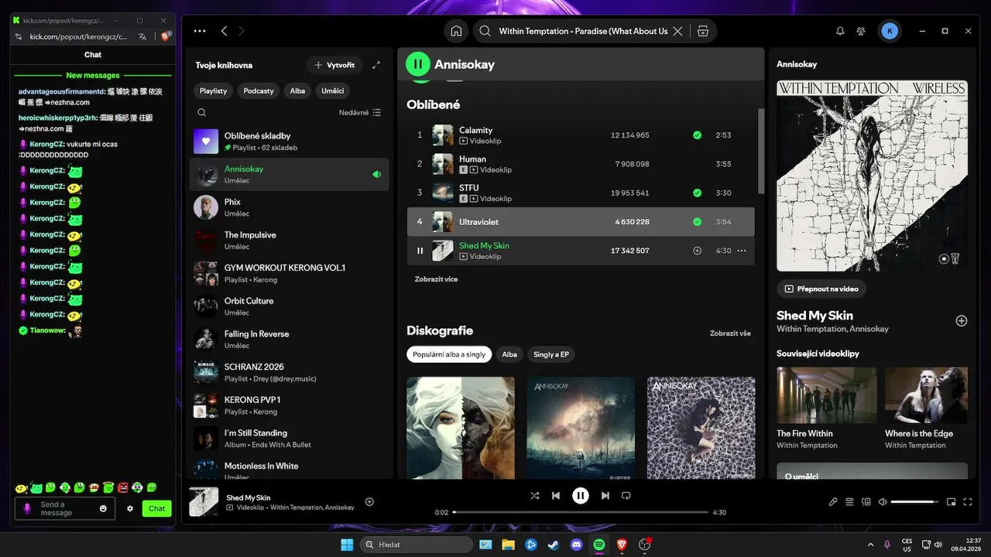This screenshot has width=991, height=557.
Task: Select the Alba filter in Diskografie
Action: pos(509,354)
